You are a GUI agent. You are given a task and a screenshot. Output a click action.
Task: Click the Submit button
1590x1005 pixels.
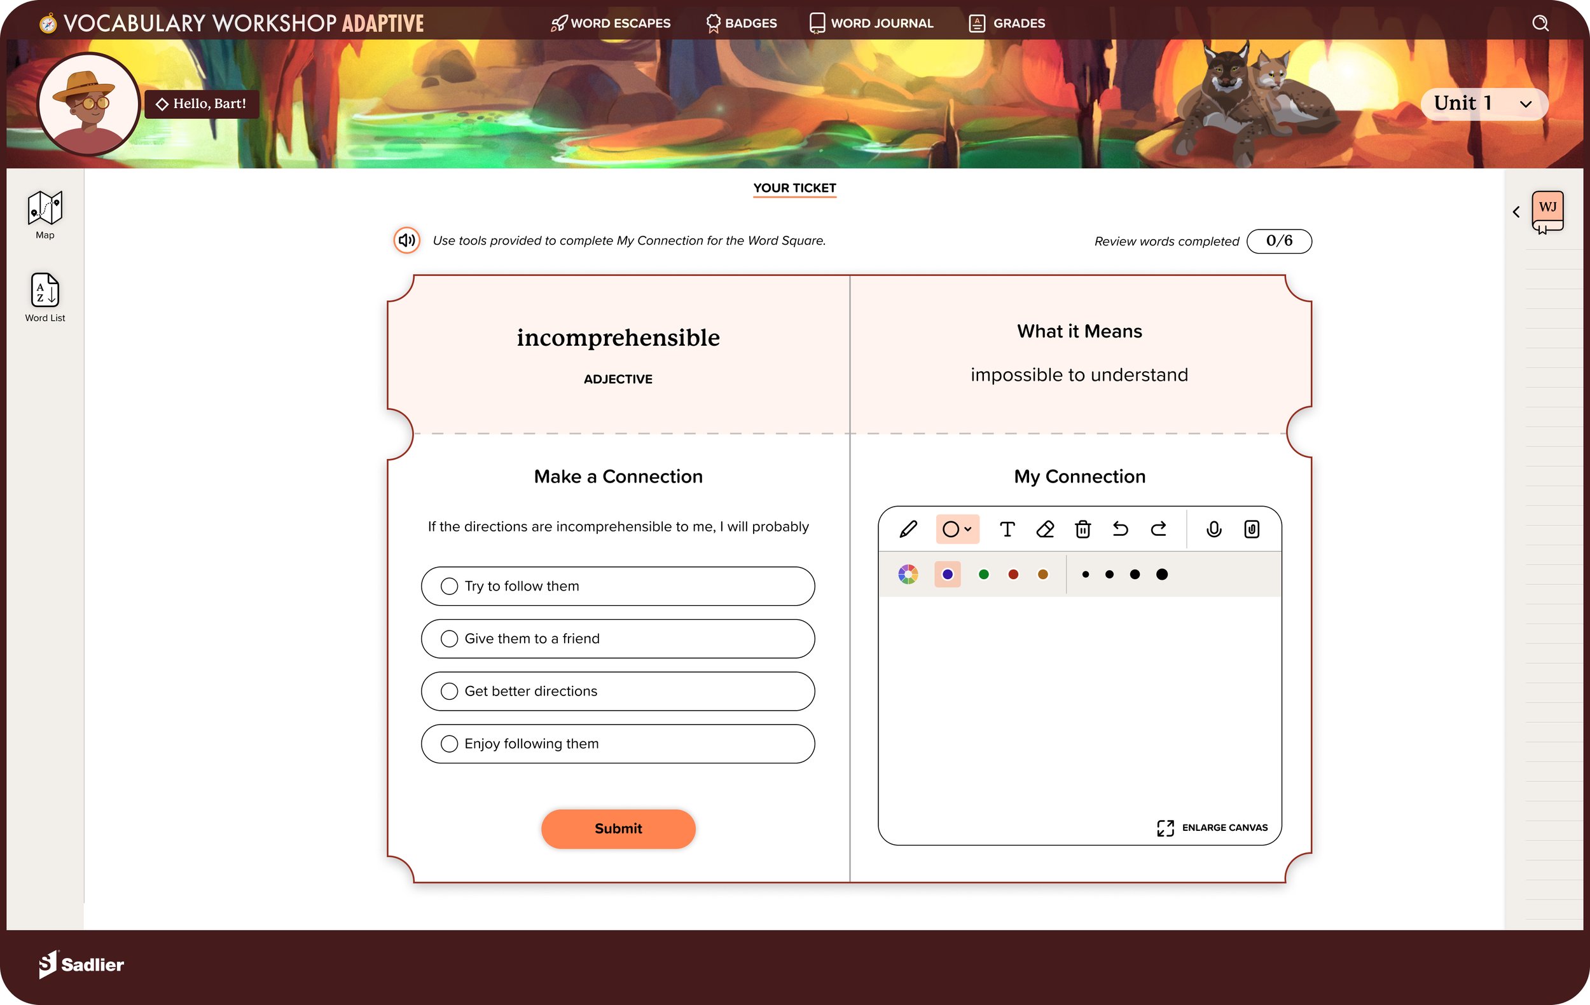[618, 829]
